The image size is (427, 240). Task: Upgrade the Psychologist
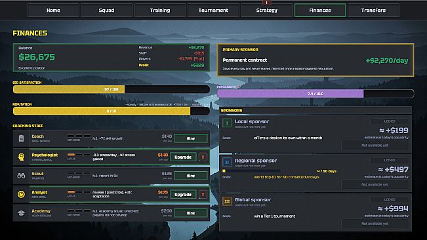click(x=183, y=157)
